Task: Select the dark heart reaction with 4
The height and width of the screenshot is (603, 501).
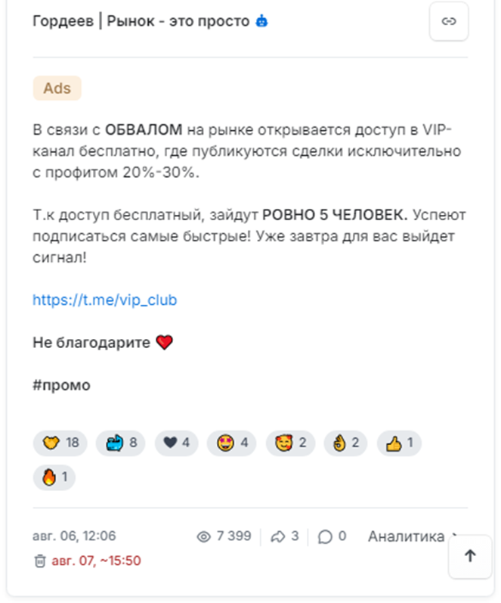Action: 176,443
